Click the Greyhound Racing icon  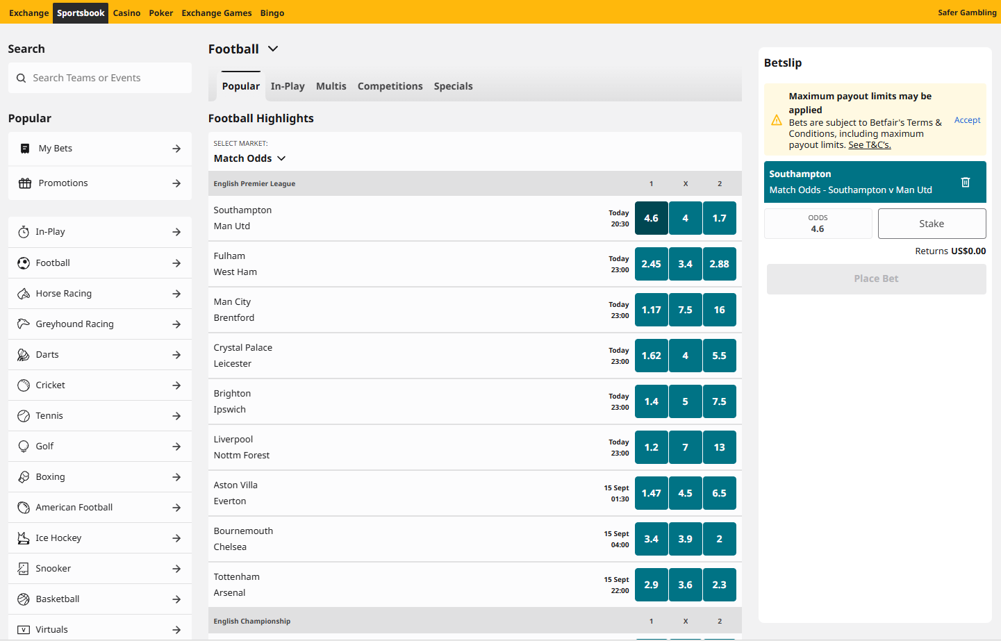click(24, 324)
